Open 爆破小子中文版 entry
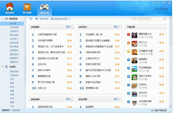 93,76
